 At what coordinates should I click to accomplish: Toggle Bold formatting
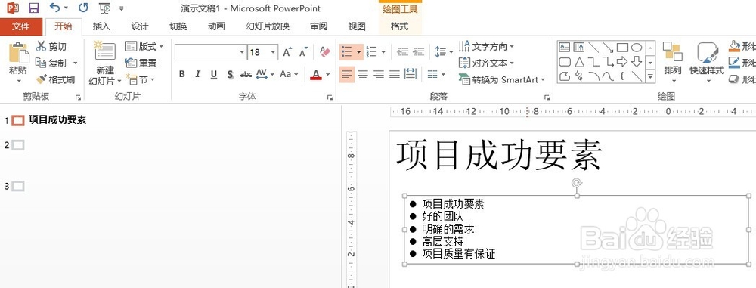coord(181,74)
